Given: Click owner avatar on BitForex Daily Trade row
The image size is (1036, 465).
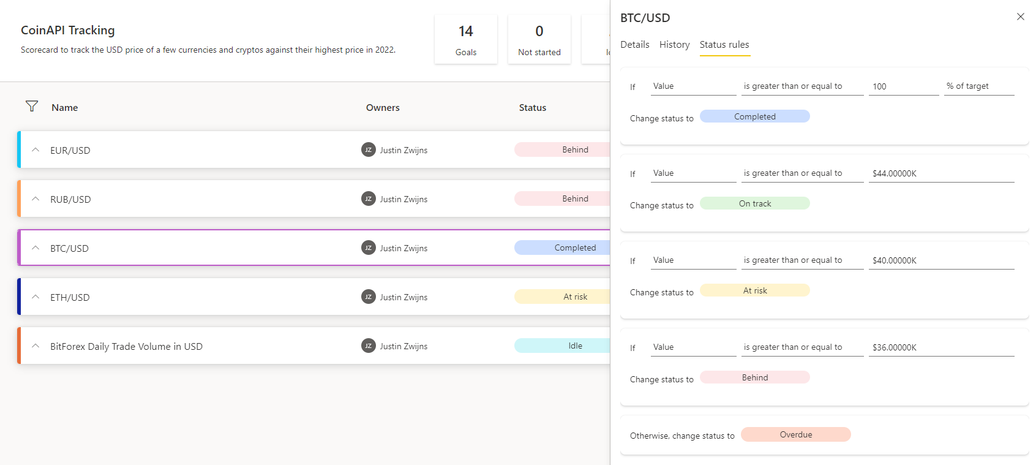Looking at the screenshot, I should [x=368, y=346].
